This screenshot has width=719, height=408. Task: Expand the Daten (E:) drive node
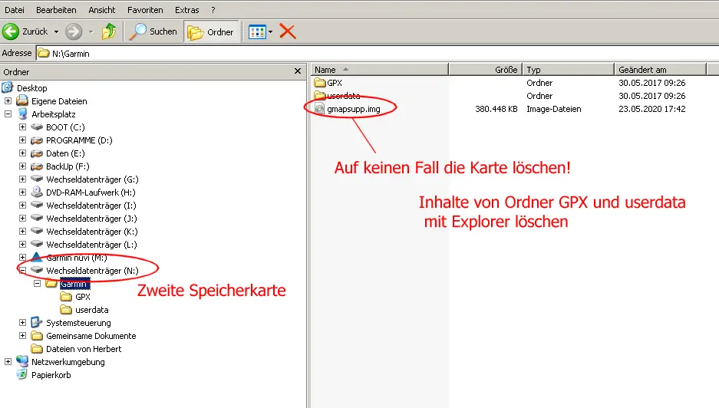(x=22, y=153)
